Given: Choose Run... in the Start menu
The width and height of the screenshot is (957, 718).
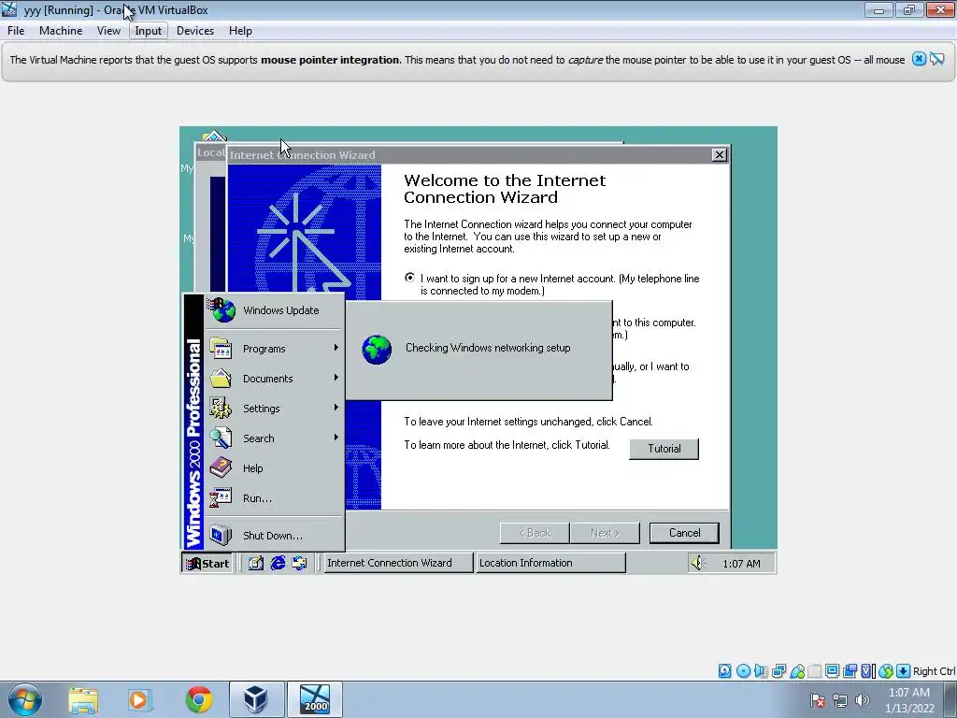Looking at the screenshot, I should (274, 498).
